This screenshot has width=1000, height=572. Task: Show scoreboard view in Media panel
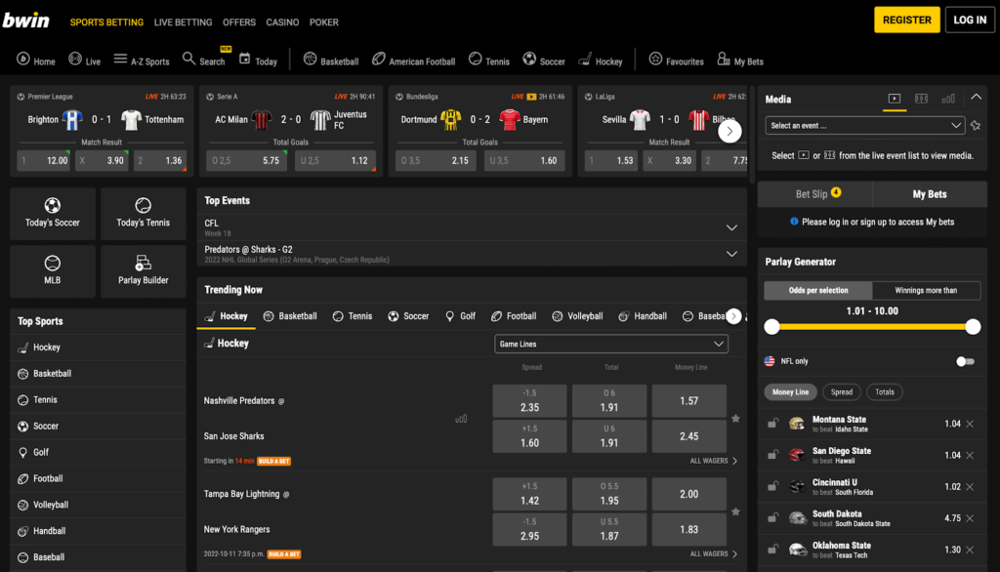click(921, 99)
